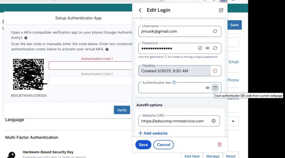Remove the passkey with the minus icon

pos(215,71)
